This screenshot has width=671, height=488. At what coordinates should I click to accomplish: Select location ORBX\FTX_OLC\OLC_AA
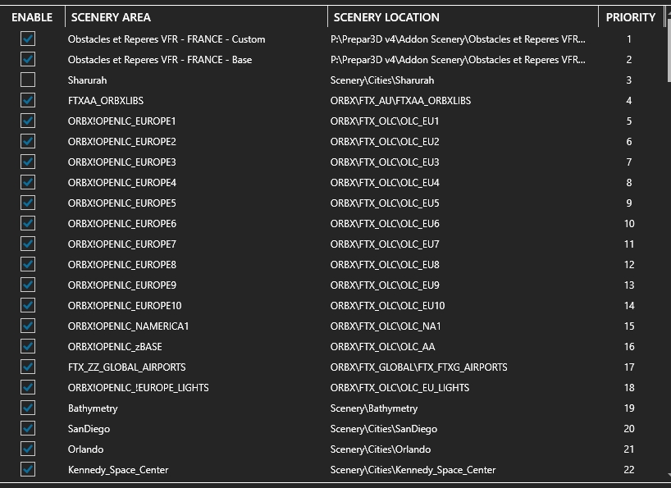pos(382,347)
